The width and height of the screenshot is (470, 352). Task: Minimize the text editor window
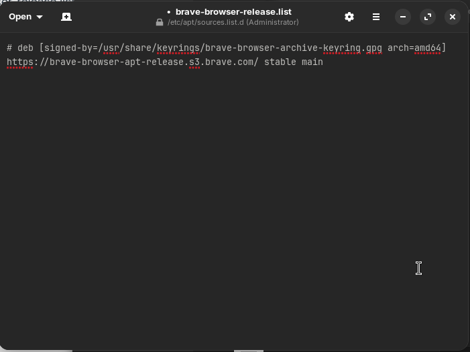click(x=403, y=17)
